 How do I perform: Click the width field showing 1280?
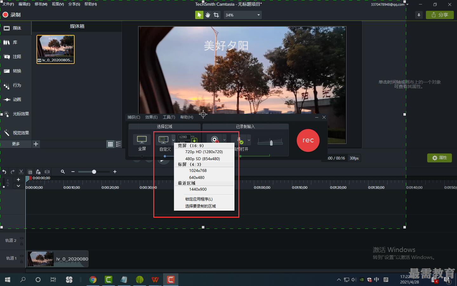(184, 137)
